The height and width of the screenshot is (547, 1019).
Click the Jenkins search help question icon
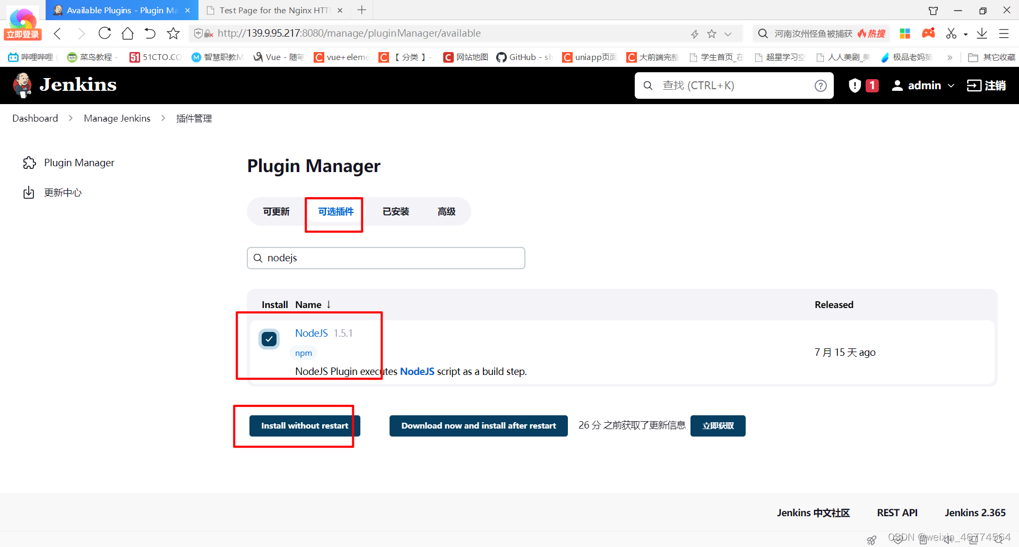coord(821,86)
